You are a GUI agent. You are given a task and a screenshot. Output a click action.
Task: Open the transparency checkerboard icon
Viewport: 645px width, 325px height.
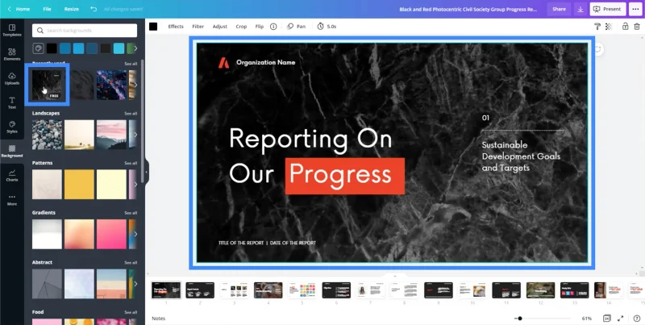click(x=609, y=27)
